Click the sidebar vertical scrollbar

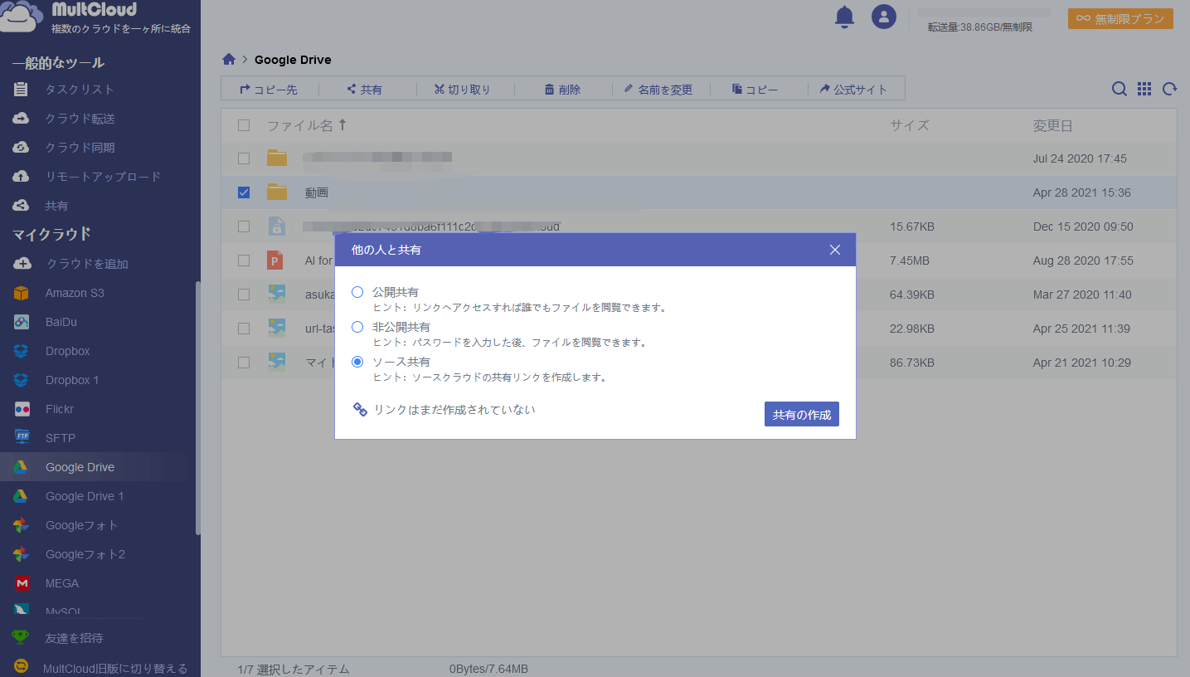[197, 407]
